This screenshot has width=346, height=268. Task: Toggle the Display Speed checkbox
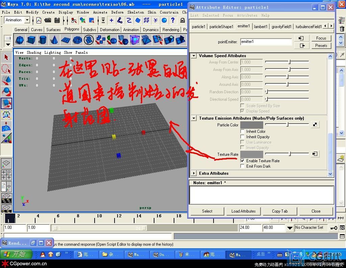(x=242, y=111)
